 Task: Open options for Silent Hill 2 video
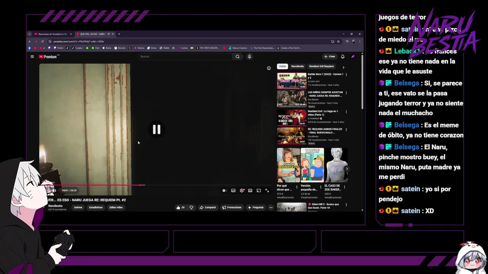[x=346, y=205]
